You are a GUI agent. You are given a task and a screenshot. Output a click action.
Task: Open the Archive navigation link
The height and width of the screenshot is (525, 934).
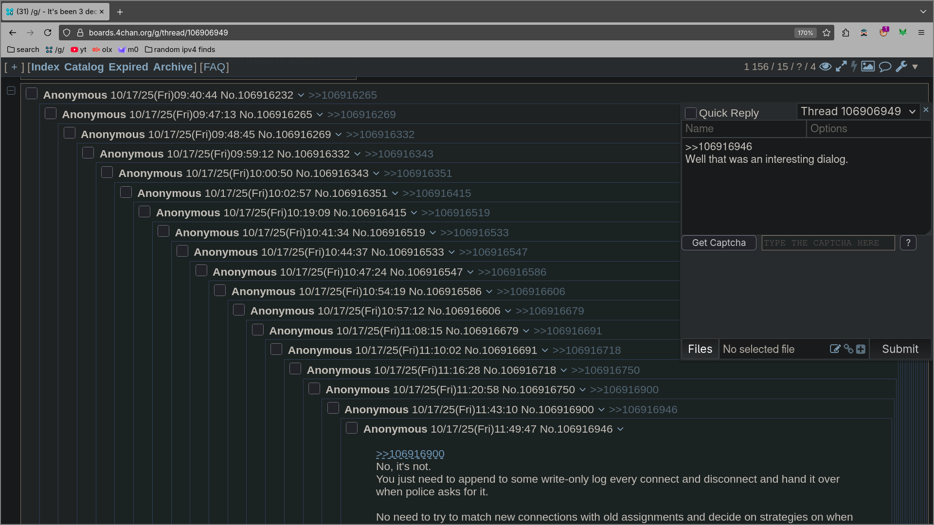173,67
